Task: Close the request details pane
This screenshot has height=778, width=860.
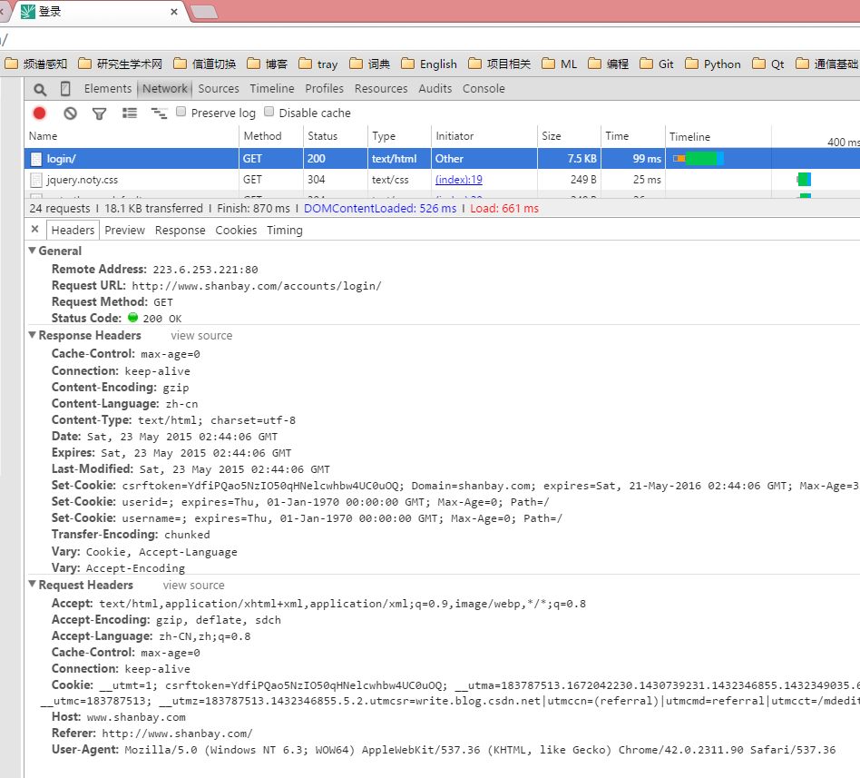Action: point(34,230)
